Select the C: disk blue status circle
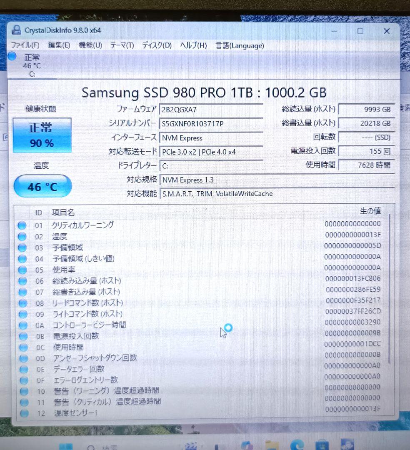This screenshot has height=450, width=410. pos(12,56)
